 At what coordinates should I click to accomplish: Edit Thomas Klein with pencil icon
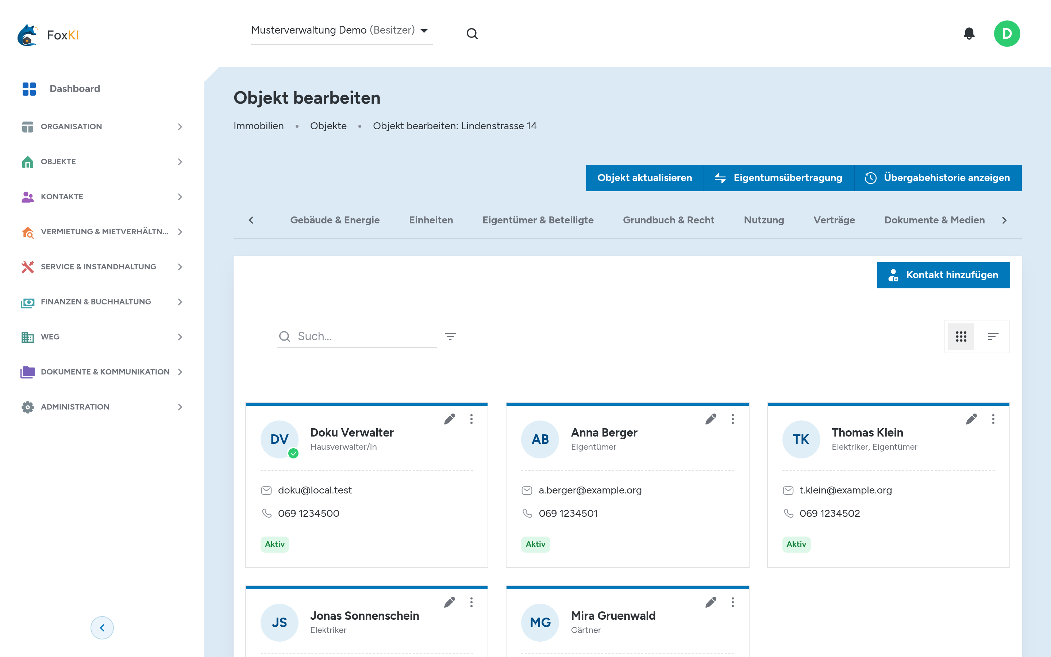tap(971, 419)
